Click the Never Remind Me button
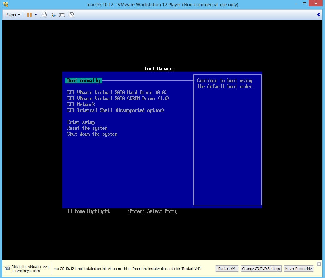Viewport: 325px width, 278px height. 298,269
